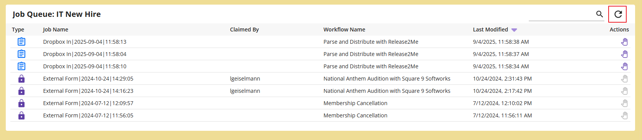Click Parse and Distribute workflow in 11:58:10 row
Viewport: 642px width, 140px height.
[x=371, y=66]
